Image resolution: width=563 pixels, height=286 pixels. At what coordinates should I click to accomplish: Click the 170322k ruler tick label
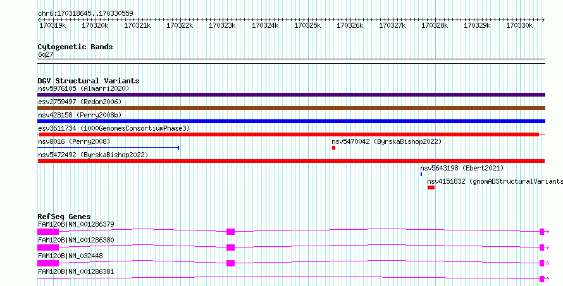click(x=180, y=25)
